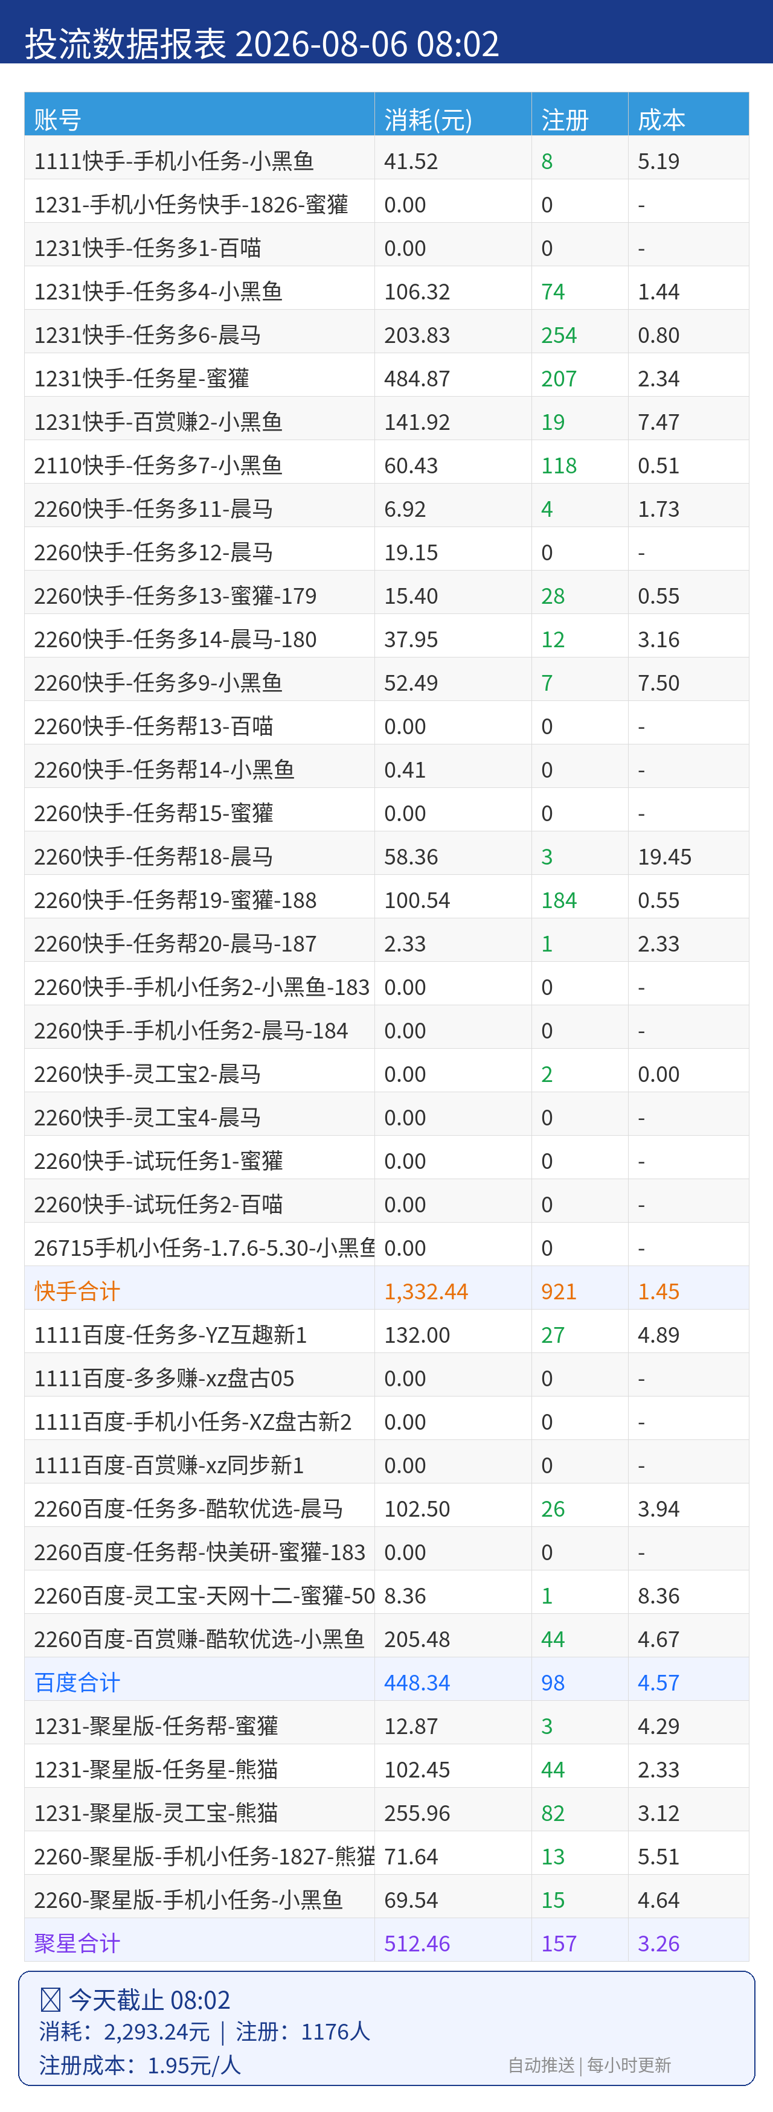Select account 2260快手-试玩任务2-百喵

click(158, 1205)
